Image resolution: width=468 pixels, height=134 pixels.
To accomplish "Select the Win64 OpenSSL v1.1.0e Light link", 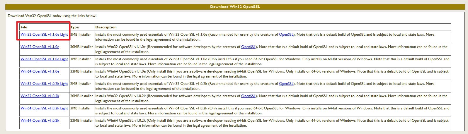I will tap(44, 59).
